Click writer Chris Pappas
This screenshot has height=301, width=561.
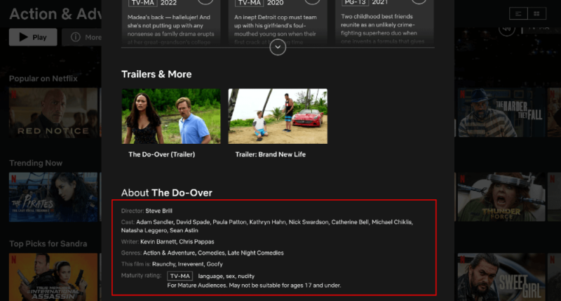pos(196,241)
